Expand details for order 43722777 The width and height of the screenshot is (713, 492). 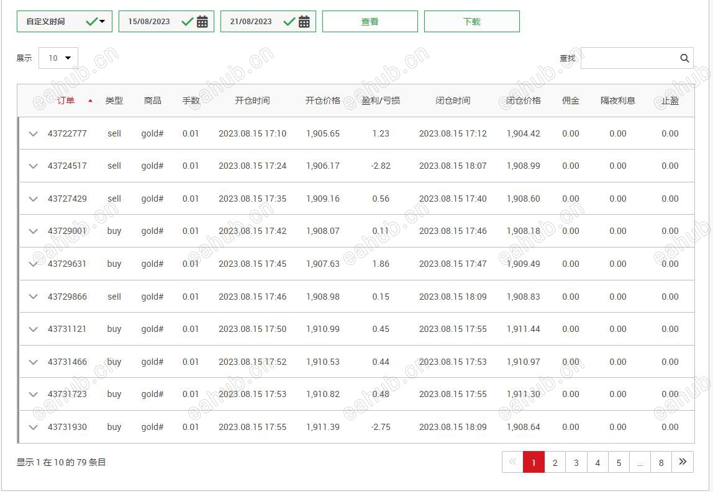click(x=33, y=133)
